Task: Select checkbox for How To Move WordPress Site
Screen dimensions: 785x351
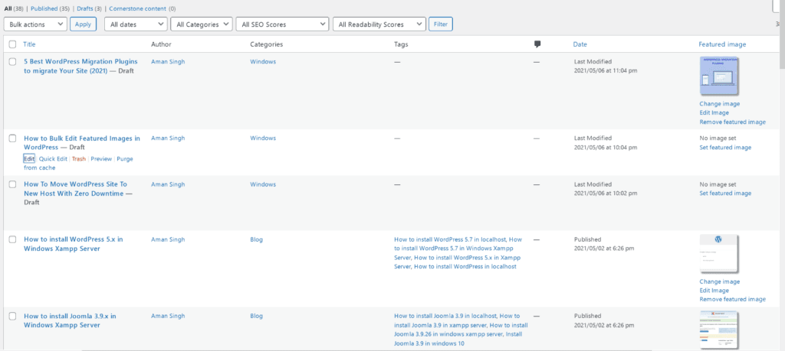Action: [12, 184]
